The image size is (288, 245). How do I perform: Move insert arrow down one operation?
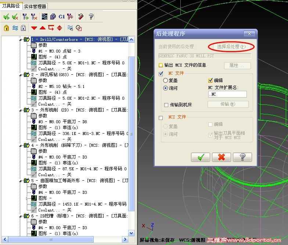point(34,28)
